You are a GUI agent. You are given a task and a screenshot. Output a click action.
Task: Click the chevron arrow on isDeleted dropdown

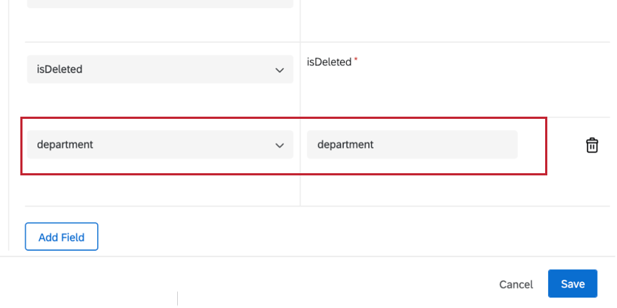point(279,70)
